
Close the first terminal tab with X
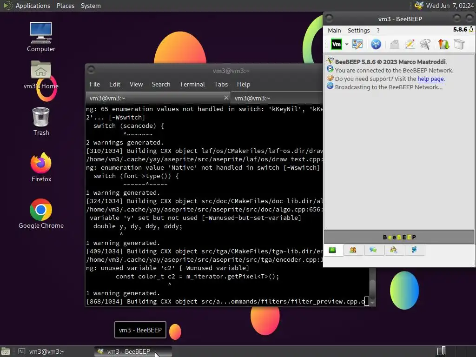[x=226, y=98]
